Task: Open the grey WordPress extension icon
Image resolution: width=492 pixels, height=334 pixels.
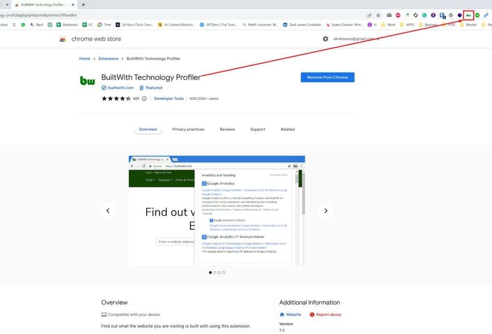Action: 451,15
